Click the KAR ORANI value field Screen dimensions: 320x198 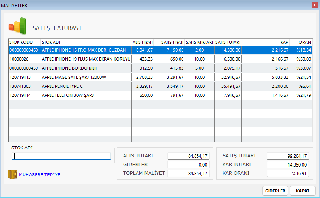tap(288, 173)
